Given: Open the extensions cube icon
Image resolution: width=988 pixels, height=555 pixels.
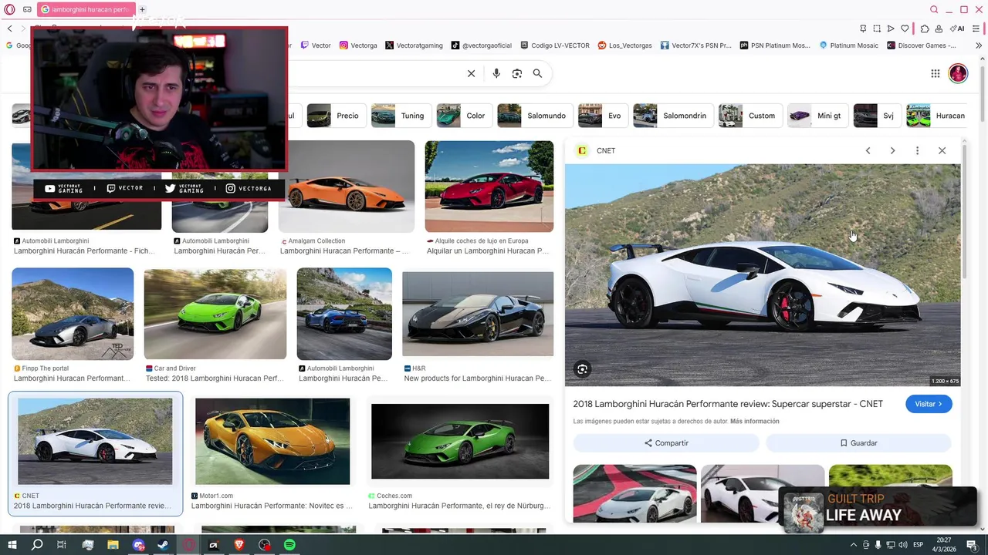Looking at the screenshot, I should click(x=925, y=29).
